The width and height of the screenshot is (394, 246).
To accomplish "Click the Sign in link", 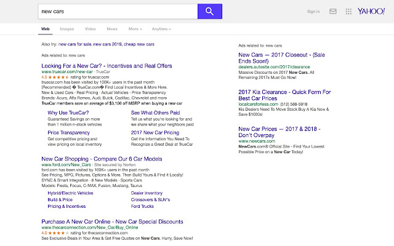I will [313, 12].
